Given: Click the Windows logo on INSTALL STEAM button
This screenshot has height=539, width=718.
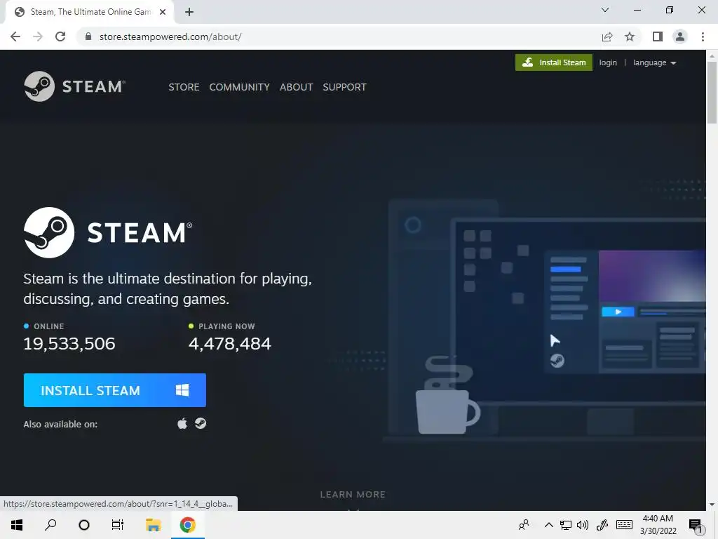Looking at the screenshot, I should pos(182,390).
